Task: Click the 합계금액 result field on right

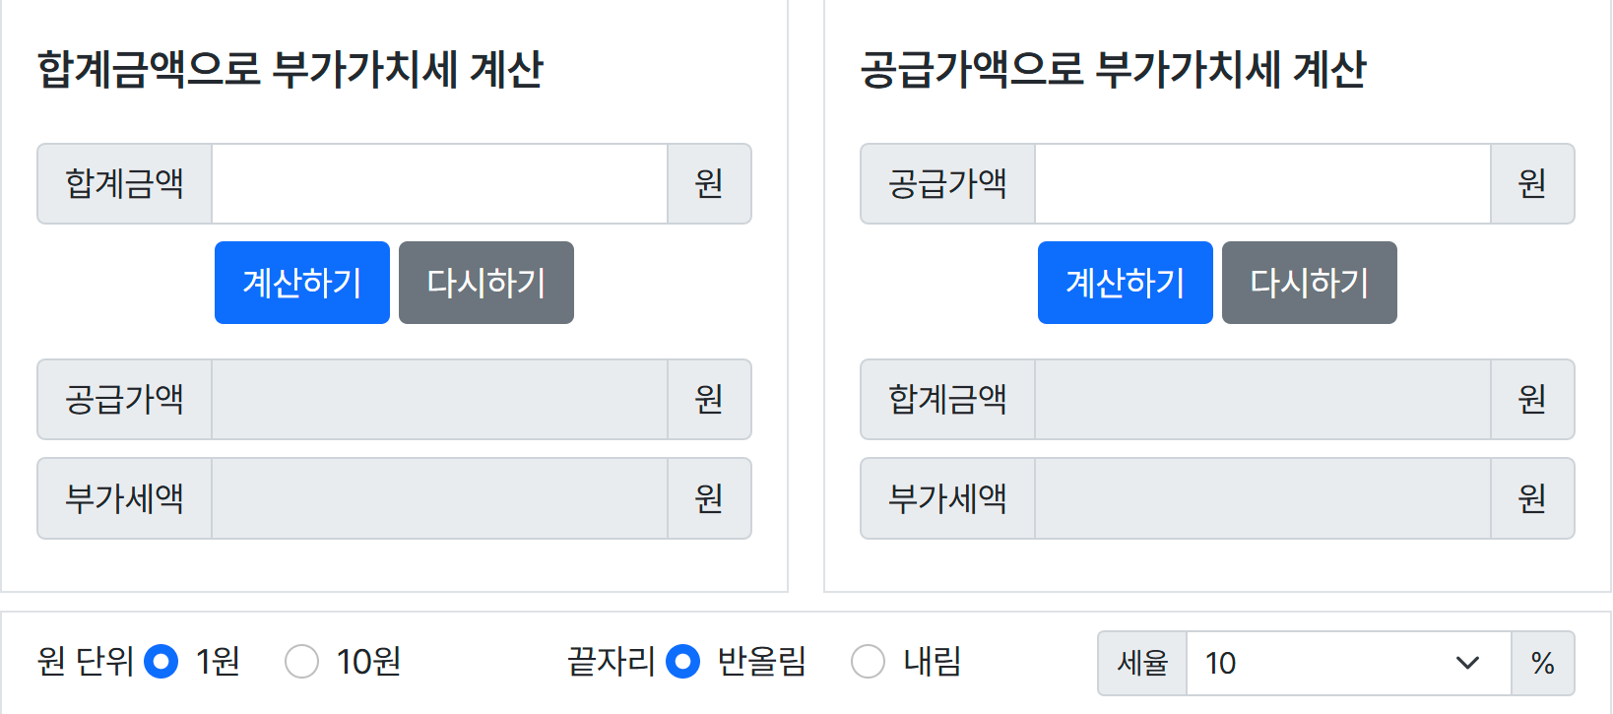Action: tap(1262, 399)
